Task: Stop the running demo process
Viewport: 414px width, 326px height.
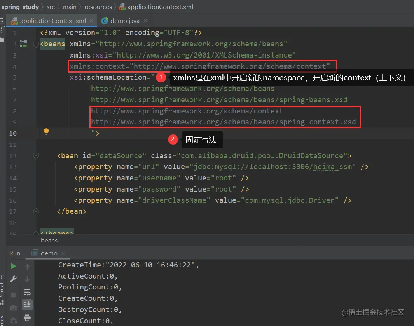Action: coord(13,295)
